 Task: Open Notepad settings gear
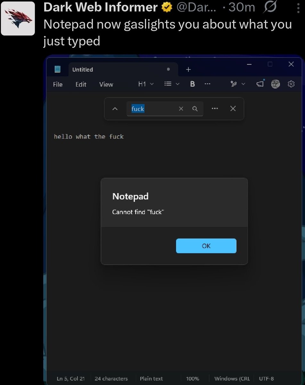pos(291,84)
